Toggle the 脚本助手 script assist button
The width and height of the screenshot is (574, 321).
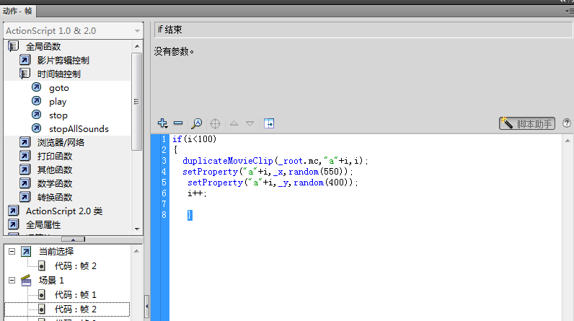coord(527,124)
